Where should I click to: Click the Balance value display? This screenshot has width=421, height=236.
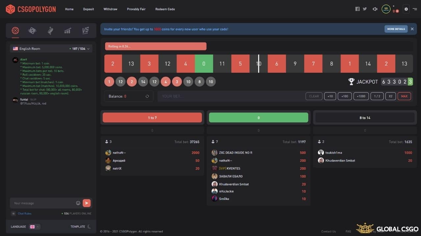click(117, 96)
